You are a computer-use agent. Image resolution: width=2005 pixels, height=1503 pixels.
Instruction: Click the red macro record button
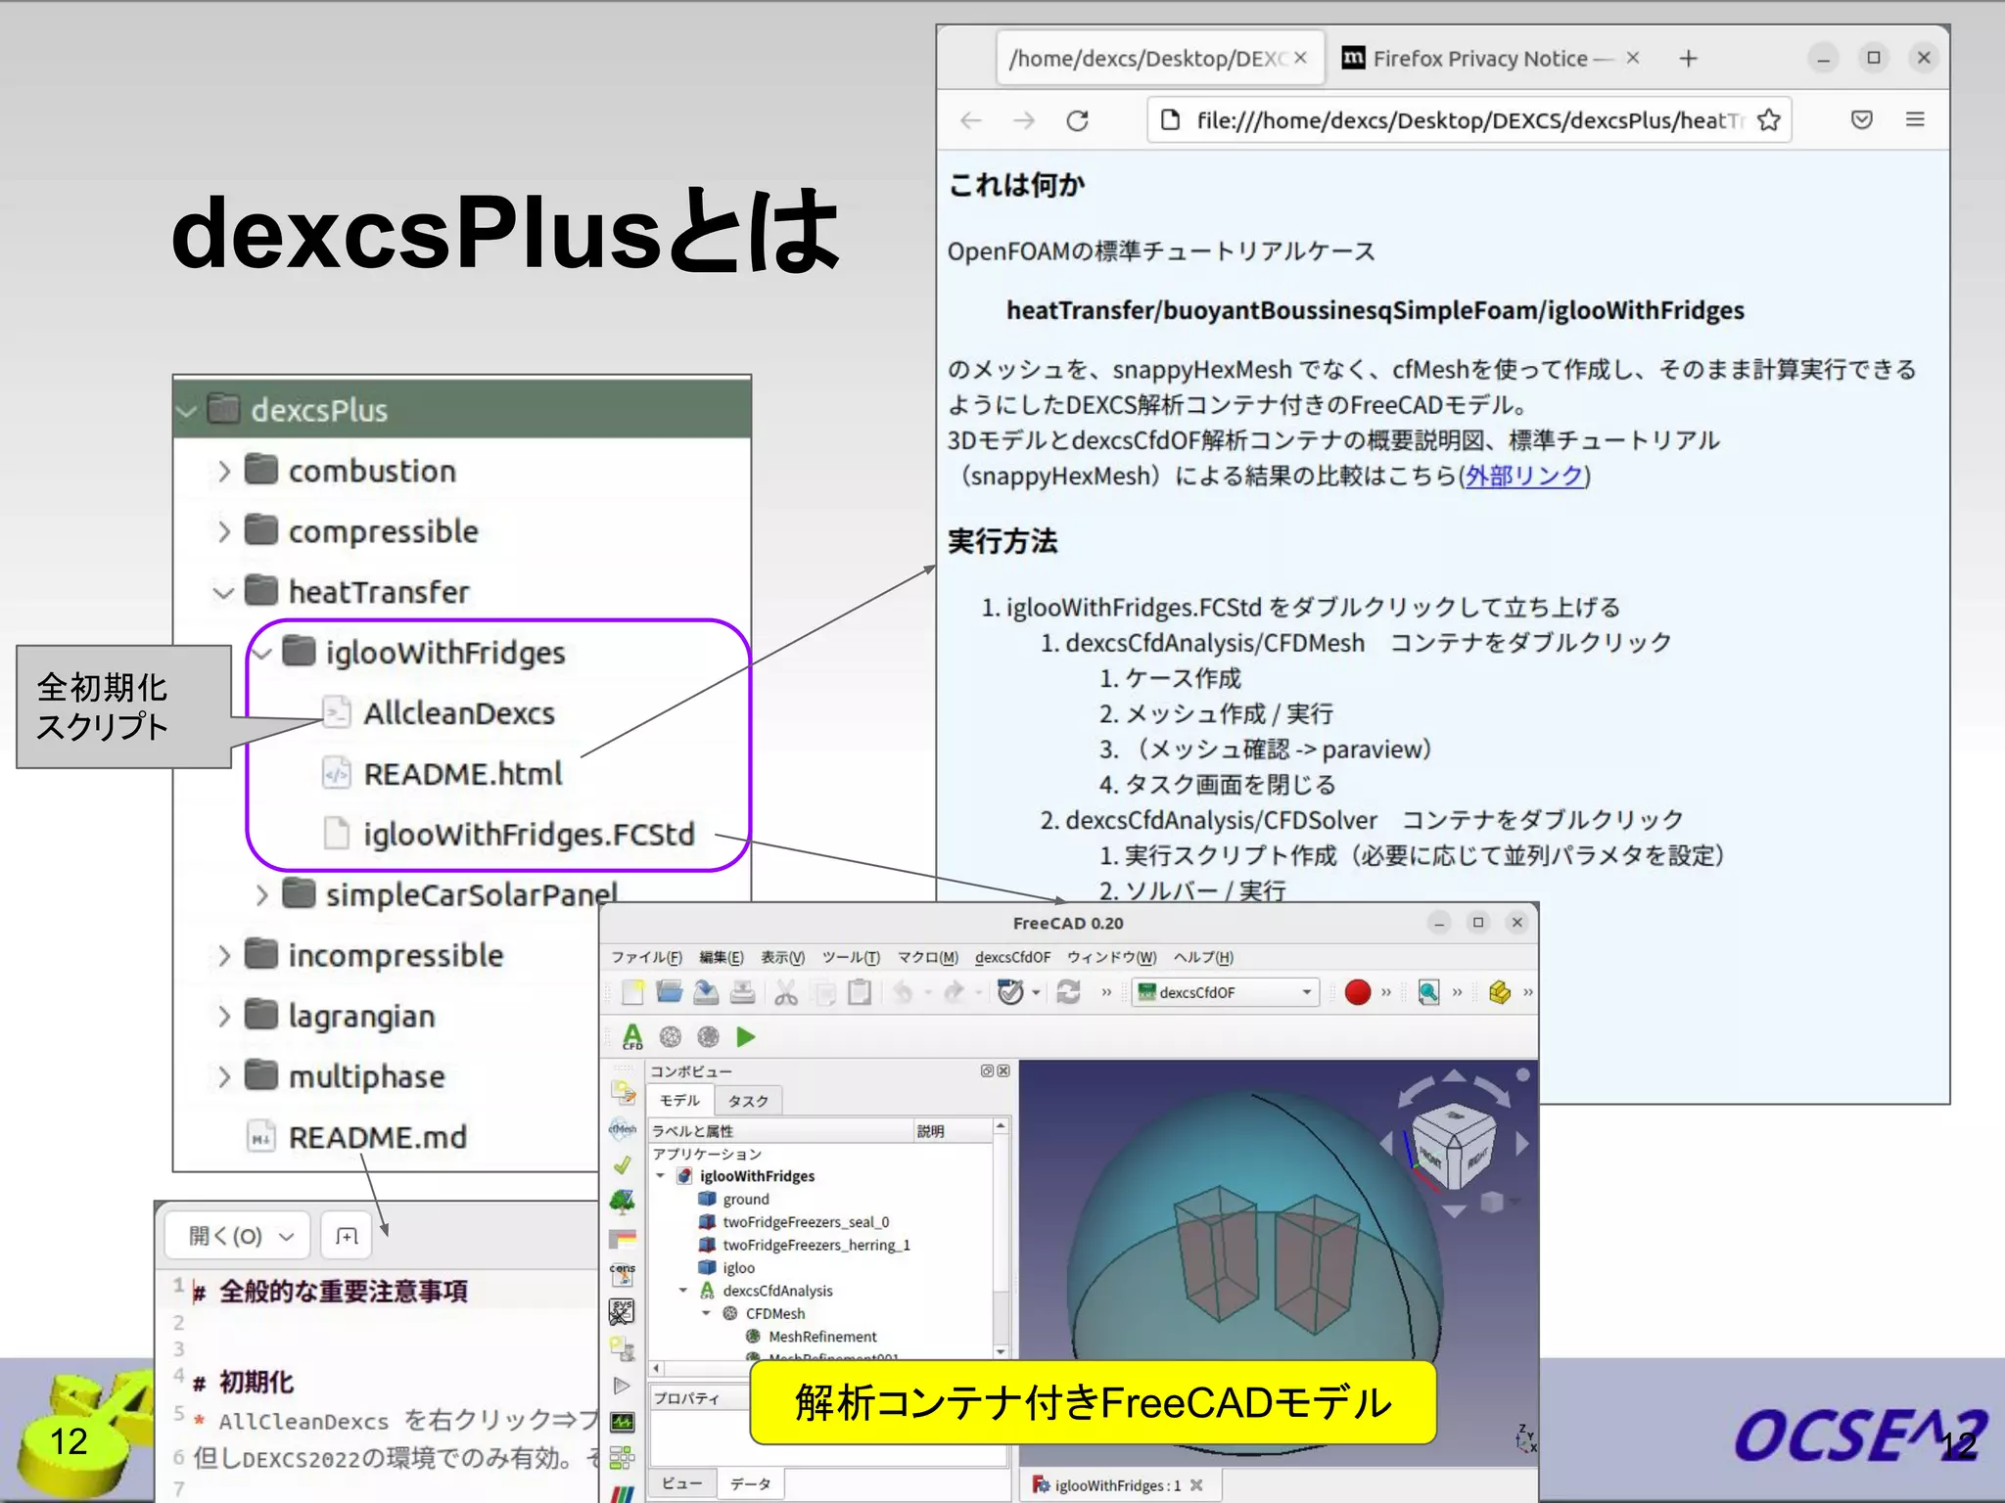[1357, 992]
